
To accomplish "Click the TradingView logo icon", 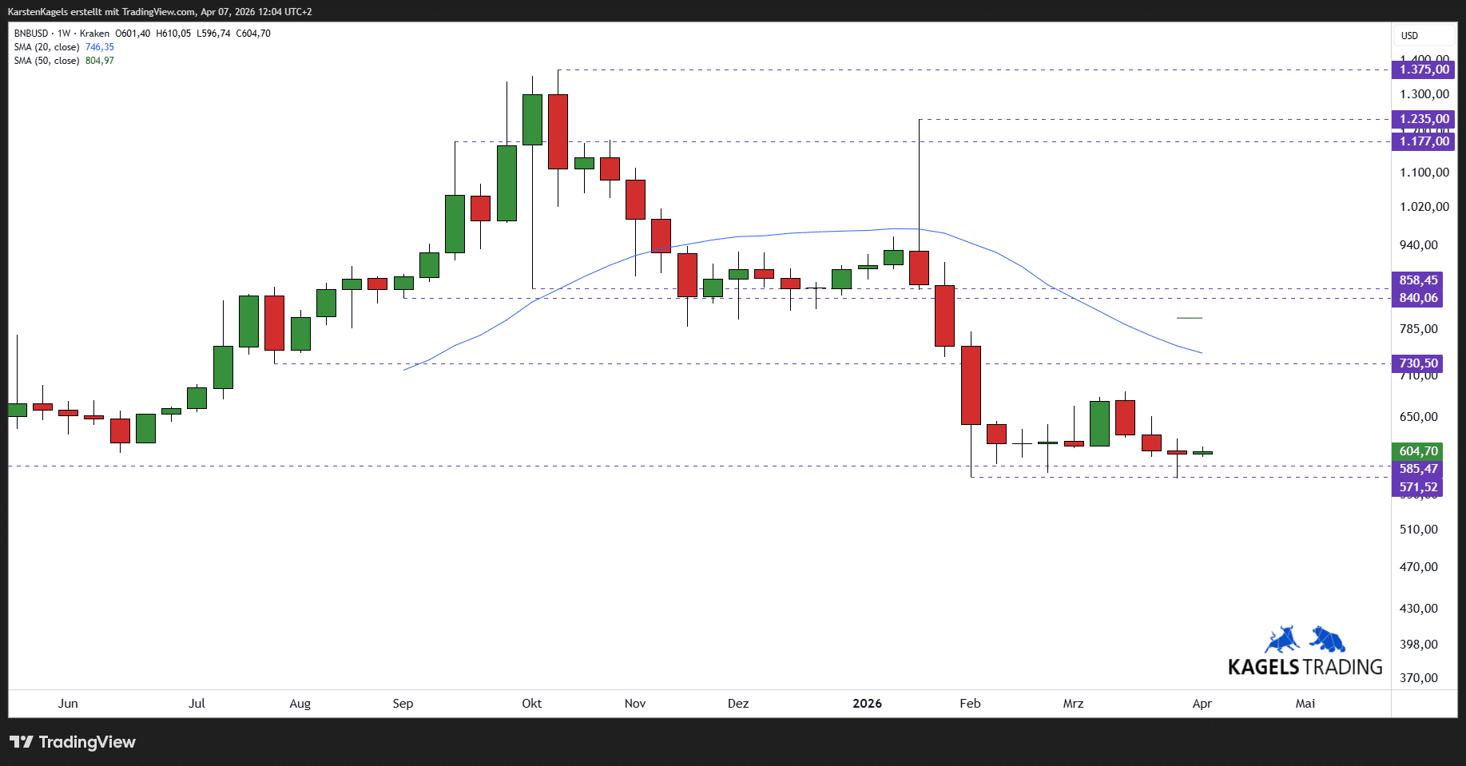I will [22, 742].
